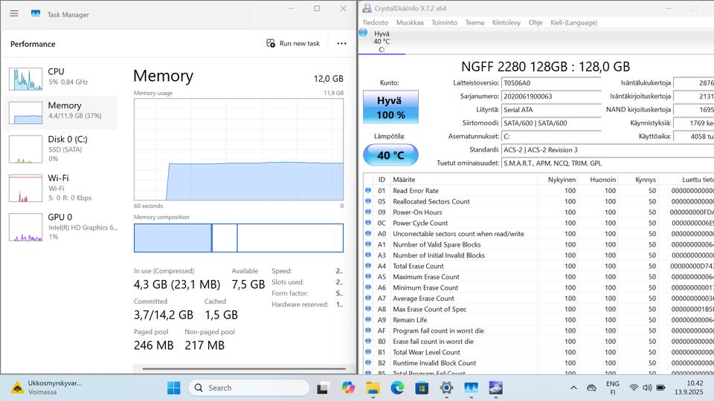
Task: Click the 40 °C temperature button
Action: [390, 155]
